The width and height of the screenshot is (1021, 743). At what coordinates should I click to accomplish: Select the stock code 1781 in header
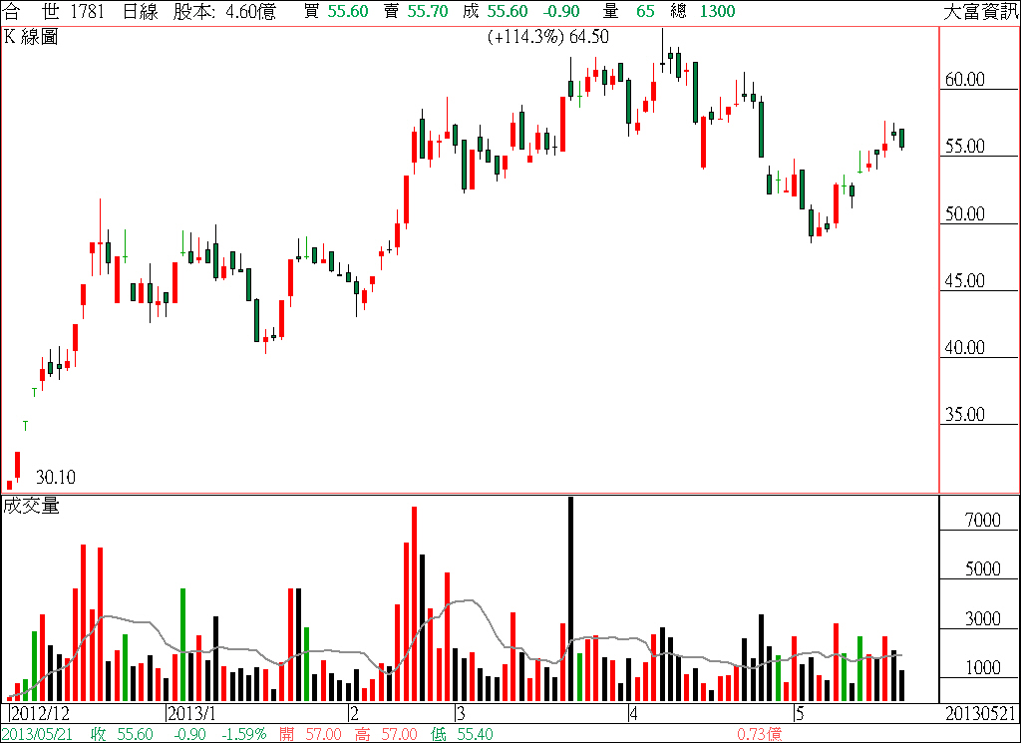88,11
